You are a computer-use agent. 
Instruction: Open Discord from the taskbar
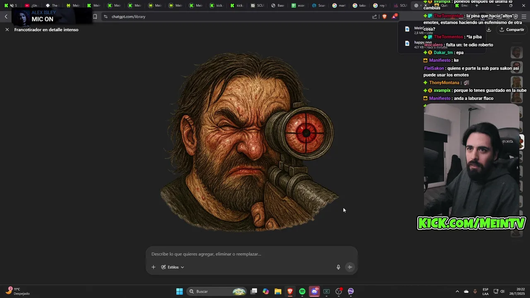[314, 291]
